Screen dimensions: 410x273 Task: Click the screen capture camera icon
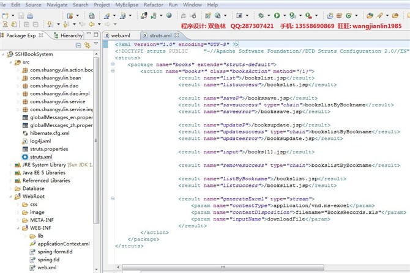pos(239,16)
